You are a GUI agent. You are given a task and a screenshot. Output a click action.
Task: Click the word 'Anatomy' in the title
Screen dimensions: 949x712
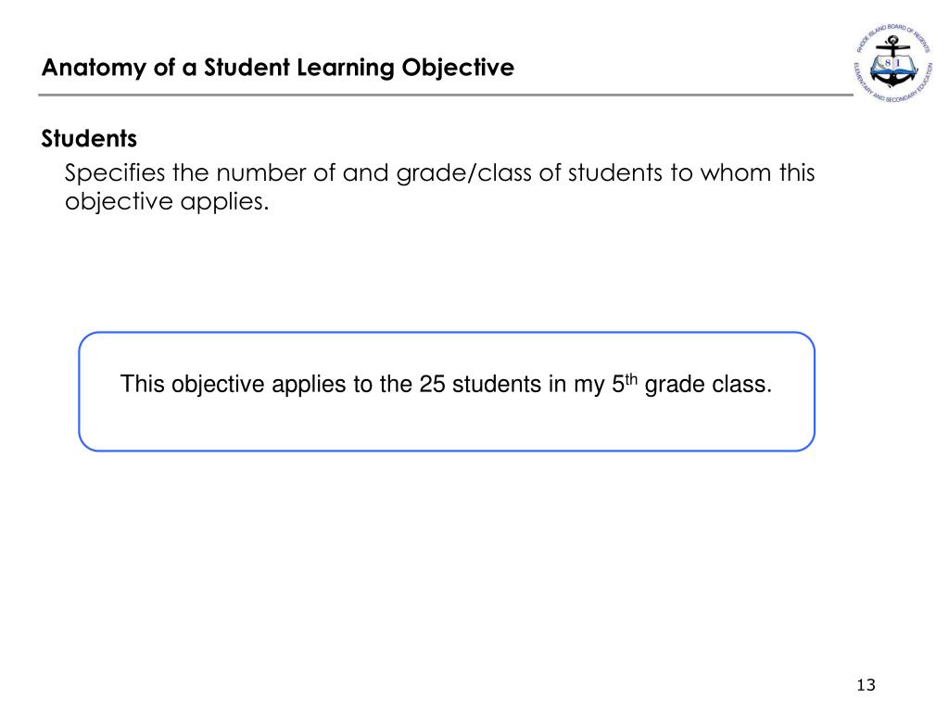[x=94, y=69]
